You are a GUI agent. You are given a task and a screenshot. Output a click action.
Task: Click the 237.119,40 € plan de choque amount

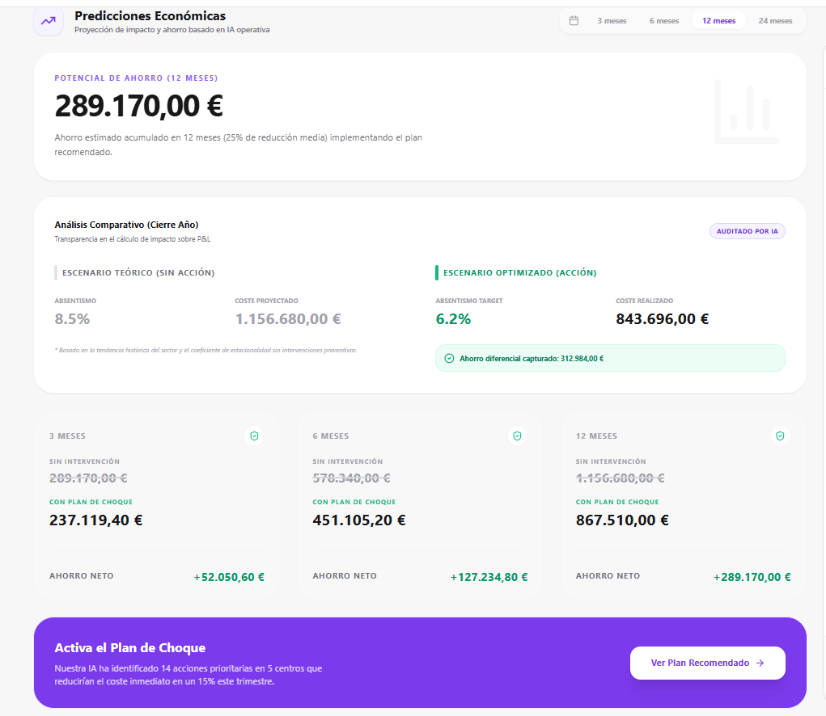(96, 520)
